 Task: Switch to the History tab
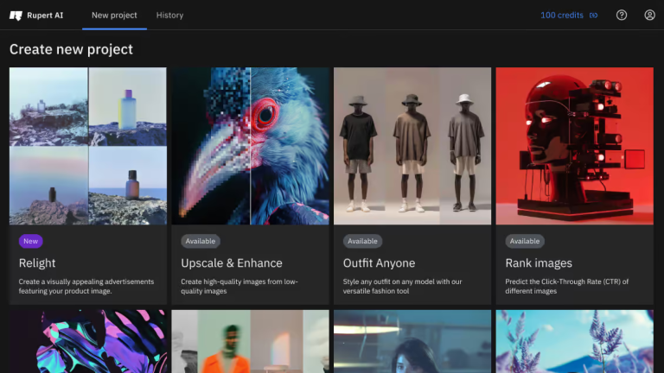[x=169, y=15]
